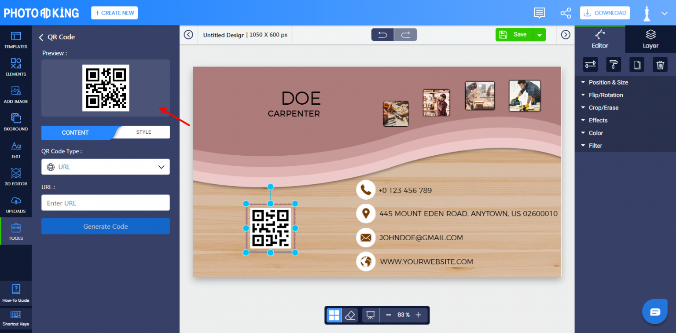The height and width of the screenshot is (333, 676).
Task: Enable the eraser mode in bottom toolbar
Action: click(x=350, y=315)
